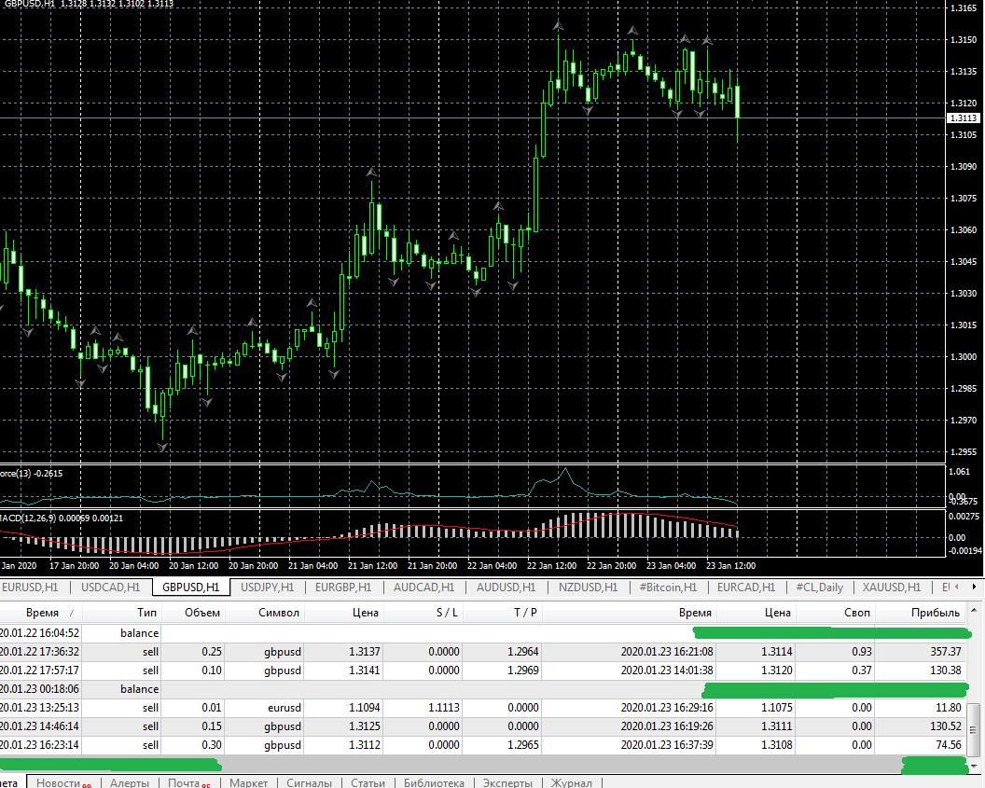Click the current price label 1.3113
The height and width of the screenshot is (788, 985).
(x=962, y=118)
